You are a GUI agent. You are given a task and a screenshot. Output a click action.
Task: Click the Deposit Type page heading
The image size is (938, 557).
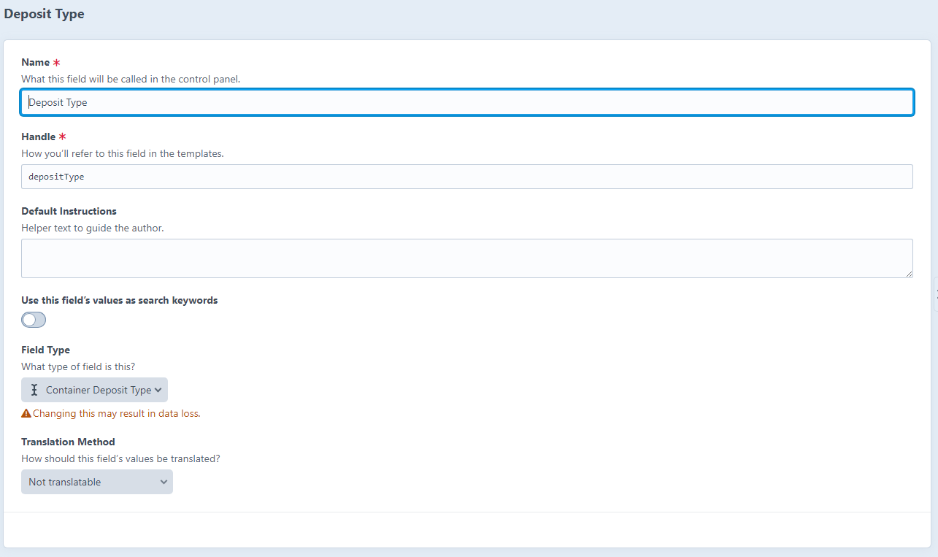tap(45, 14)
